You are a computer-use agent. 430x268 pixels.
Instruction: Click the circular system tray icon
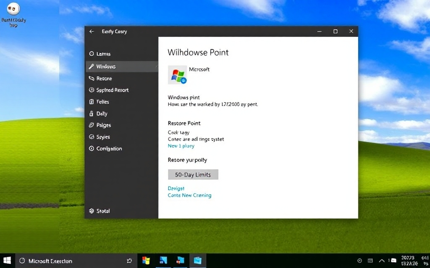(360, 260)
